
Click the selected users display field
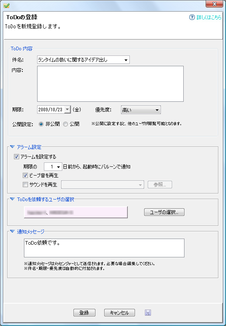(76, 212)
